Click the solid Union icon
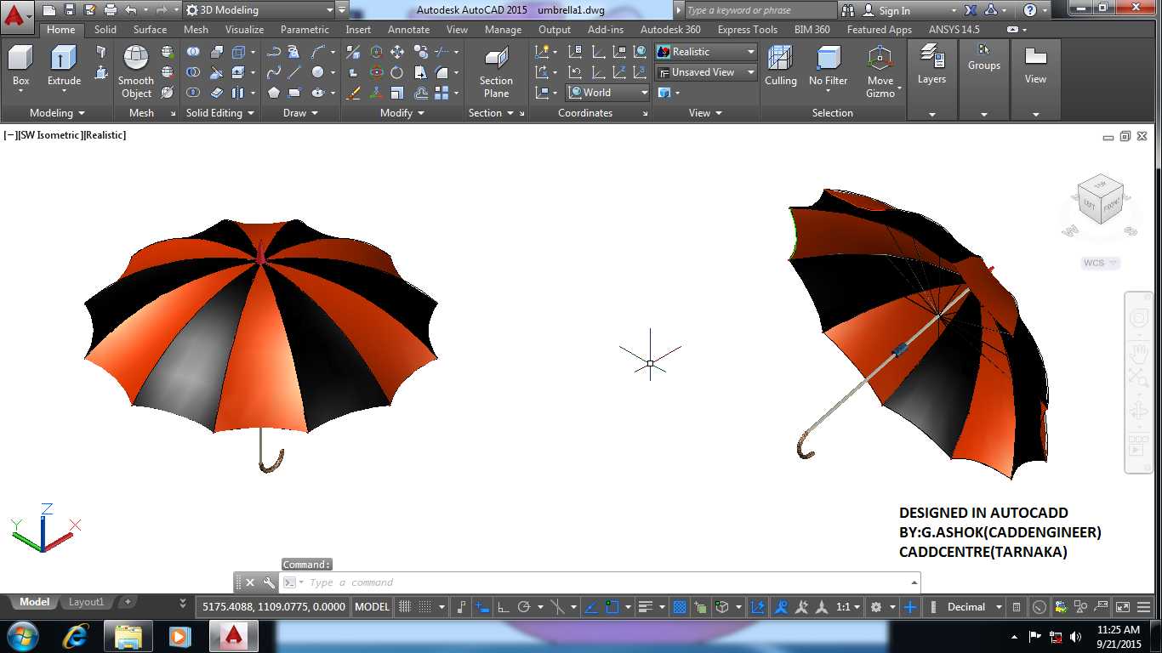This screenshot has height=653, width=1162. [194, 52]
